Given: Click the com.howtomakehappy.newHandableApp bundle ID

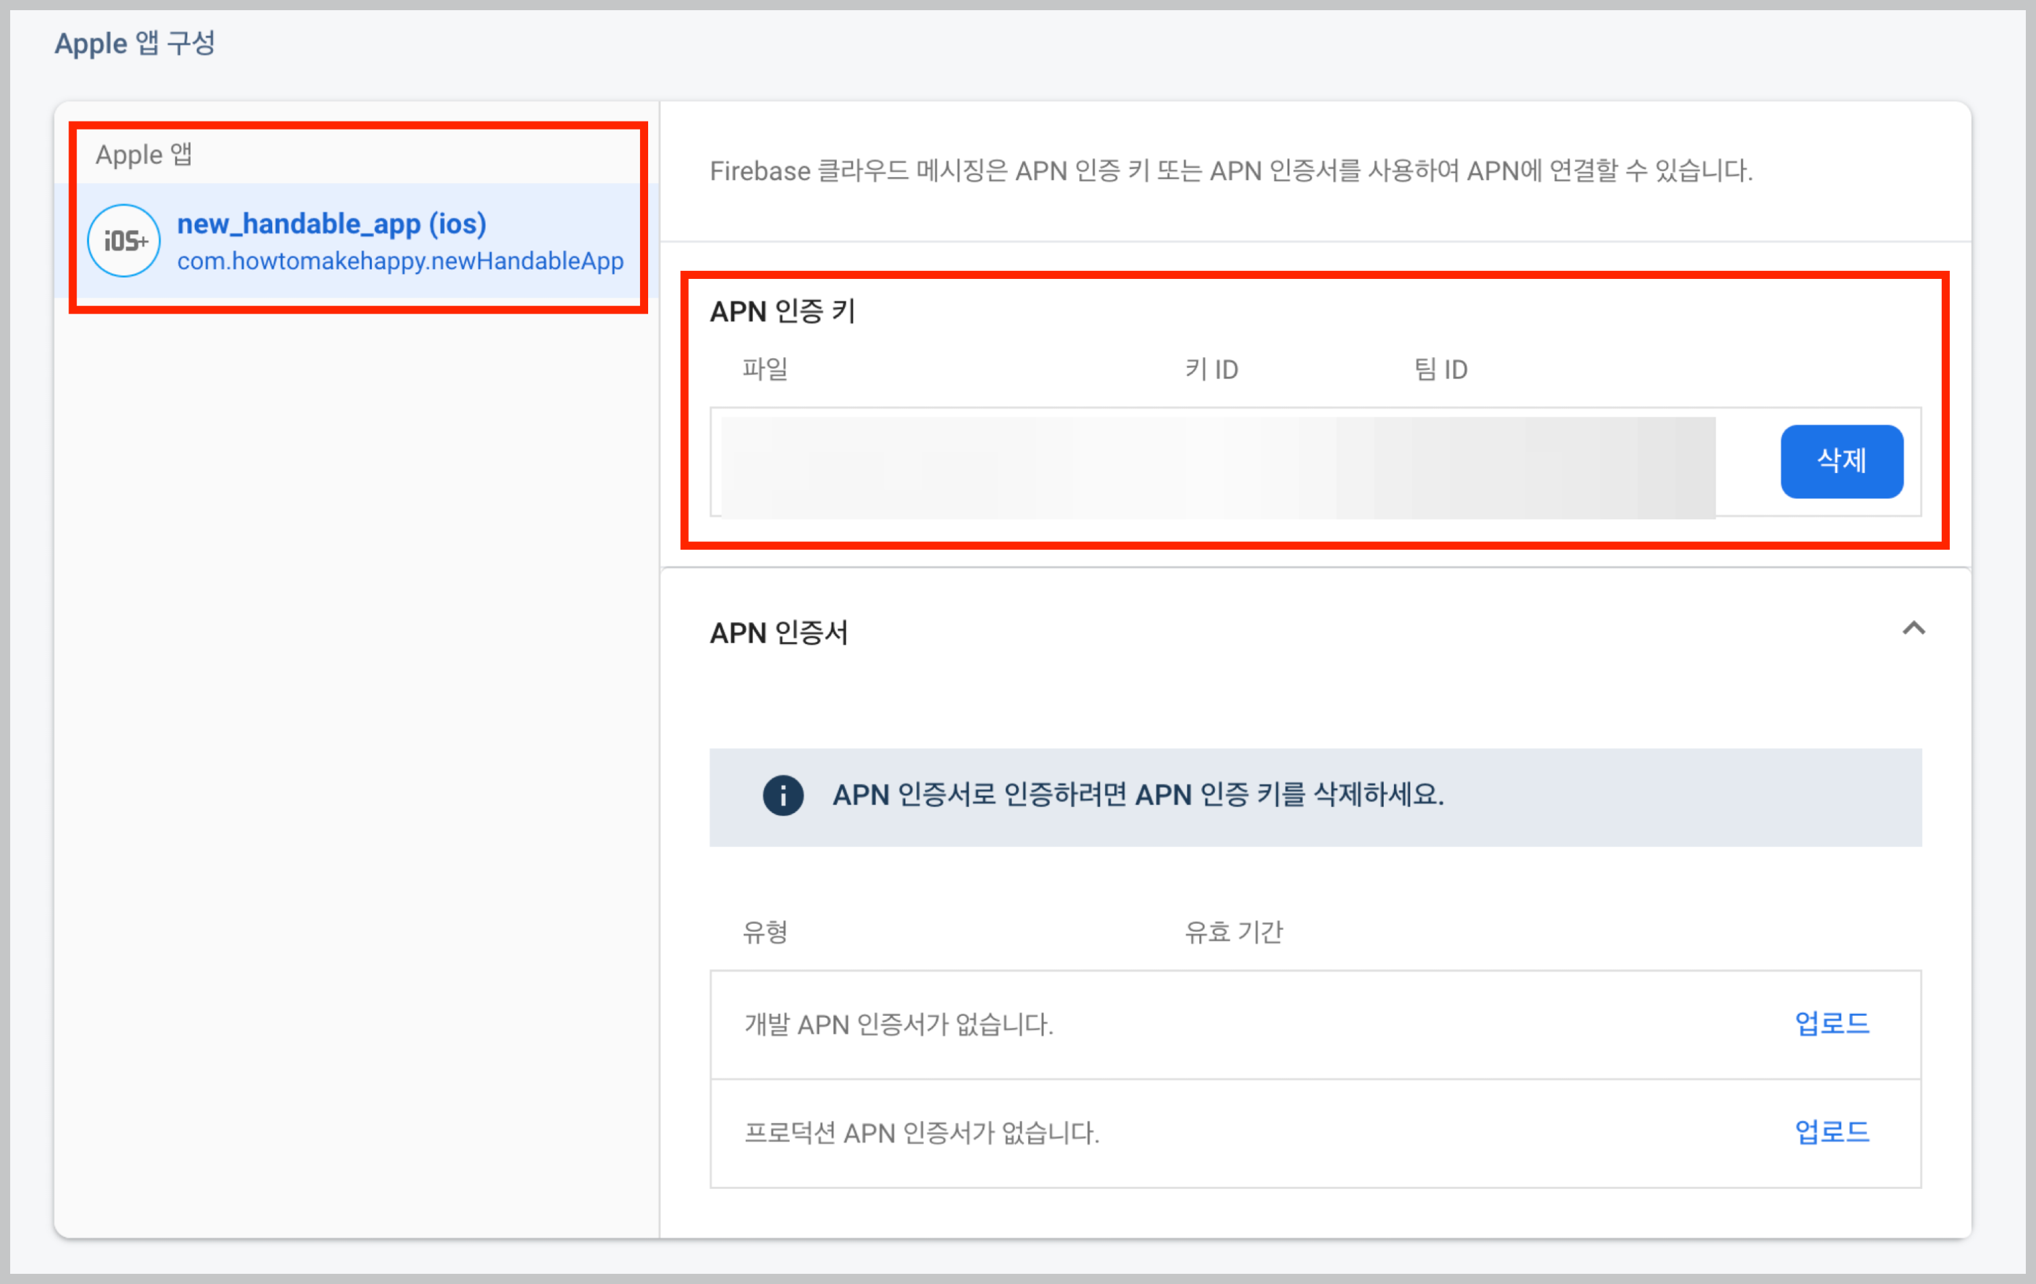Looking at the screenshot, I should [400, 261].
